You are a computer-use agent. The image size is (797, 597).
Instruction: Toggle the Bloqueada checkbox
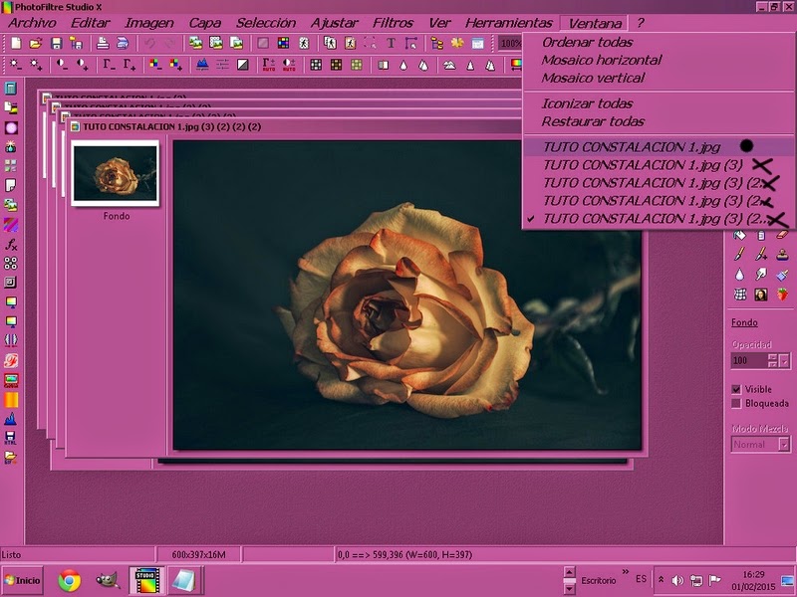click(736, 404)
